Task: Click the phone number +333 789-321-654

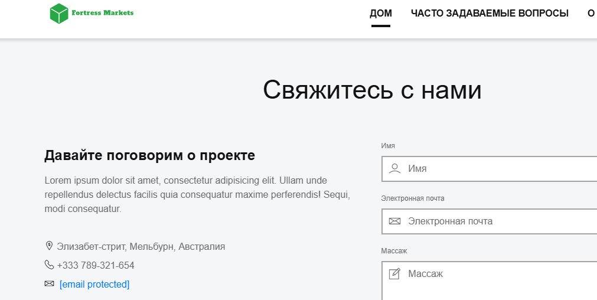Action: (x=96, y=265)
